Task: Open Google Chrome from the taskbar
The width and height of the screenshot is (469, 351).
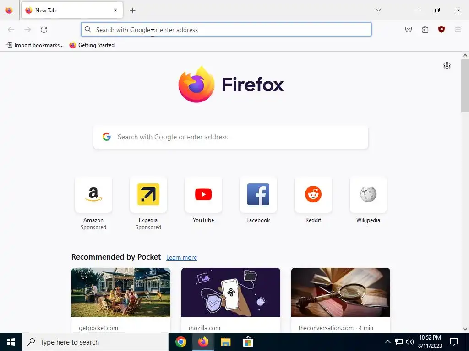Action: click(x=180, y=342)
